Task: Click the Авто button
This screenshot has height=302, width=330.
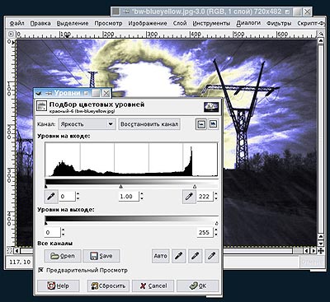Action: pyautogui.click(x=161, y=256)
